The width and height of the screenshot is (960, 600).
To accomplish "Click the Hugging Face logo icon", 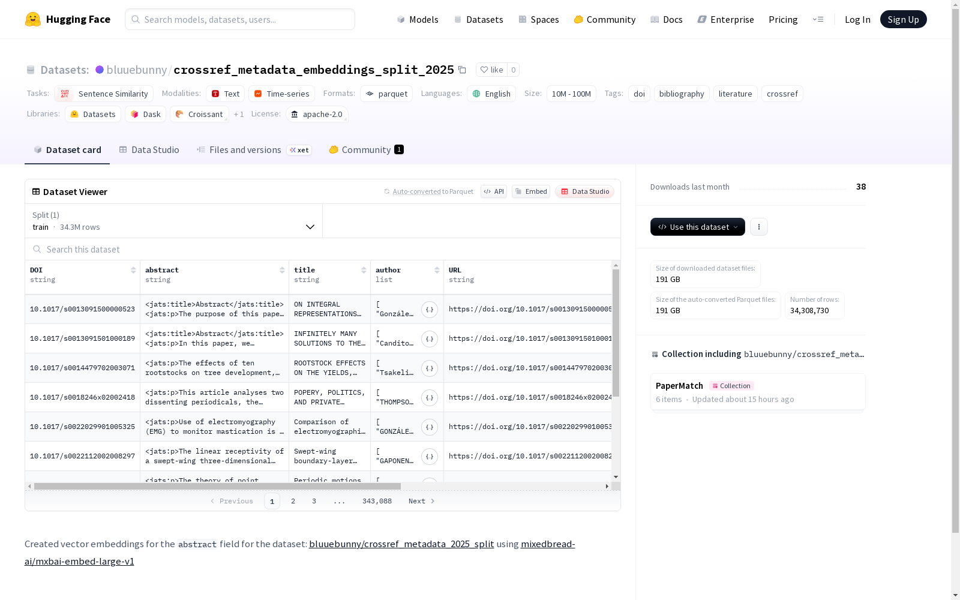I will click(x=33, y=19).
